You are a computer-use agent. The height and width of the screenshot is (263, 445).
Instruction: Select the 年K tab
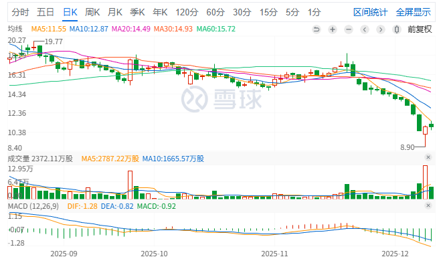click(x=160, y=12)
